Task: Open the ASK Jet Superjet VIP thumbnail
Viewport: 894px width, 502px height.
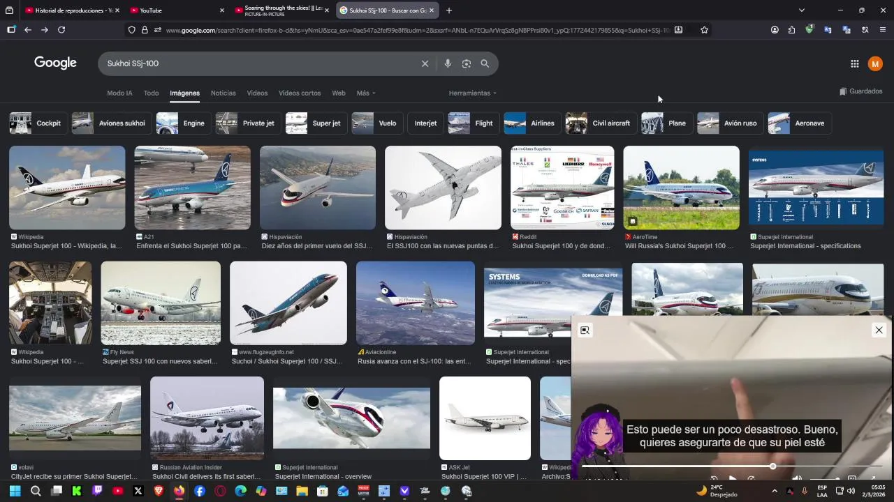Action: point(485,418)
